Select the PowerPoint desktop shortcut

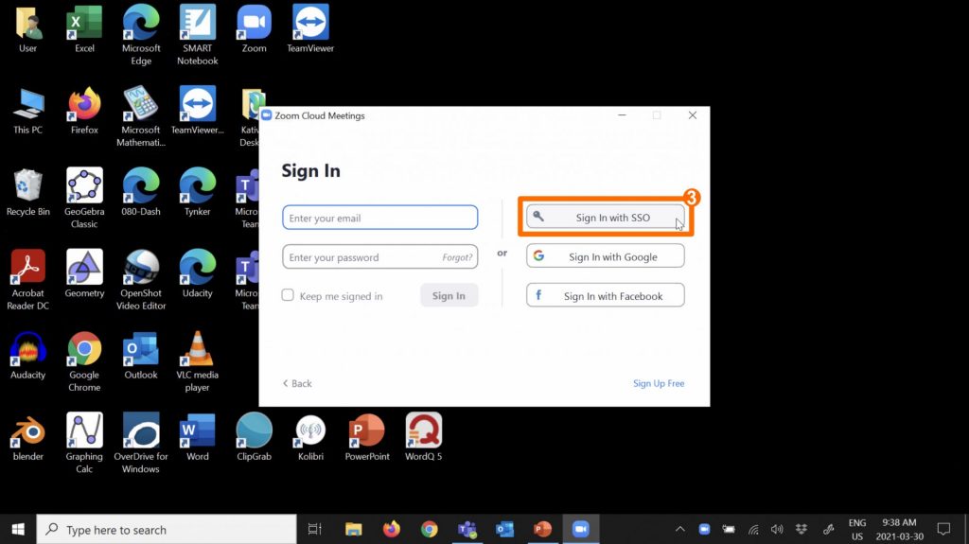367,433
